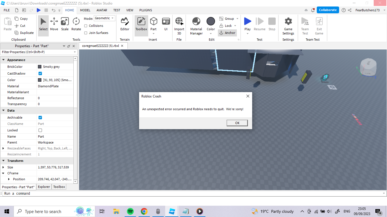Open the Terrain Editor
Image resolution: width=387 pixels, height=217 pixels.
click(x=125, y=24)
